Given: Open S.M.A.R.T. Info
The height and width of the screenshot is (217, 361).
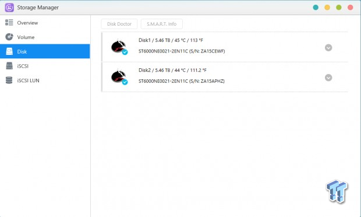Looking at the screenshot, I should [162, 24].
